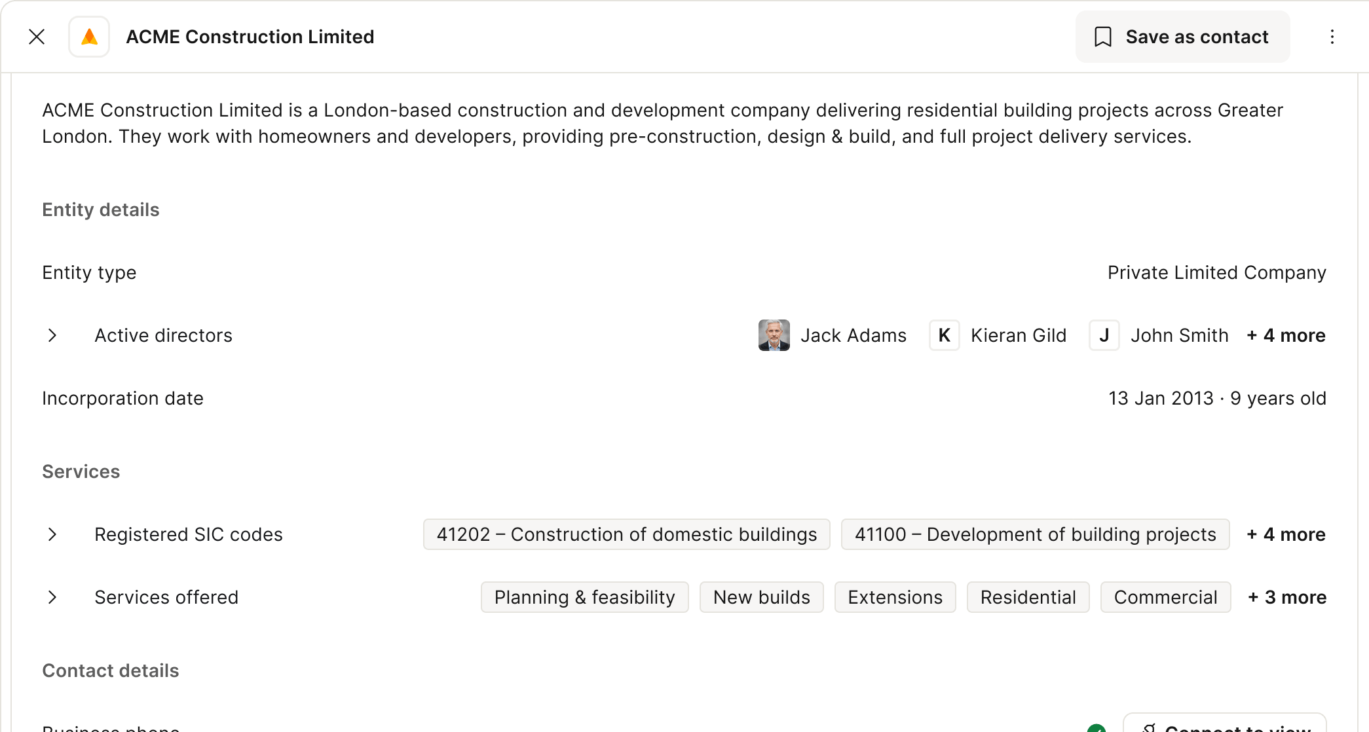Show 4 more registered SIC codes
1369x732 pixels.
1286,534
